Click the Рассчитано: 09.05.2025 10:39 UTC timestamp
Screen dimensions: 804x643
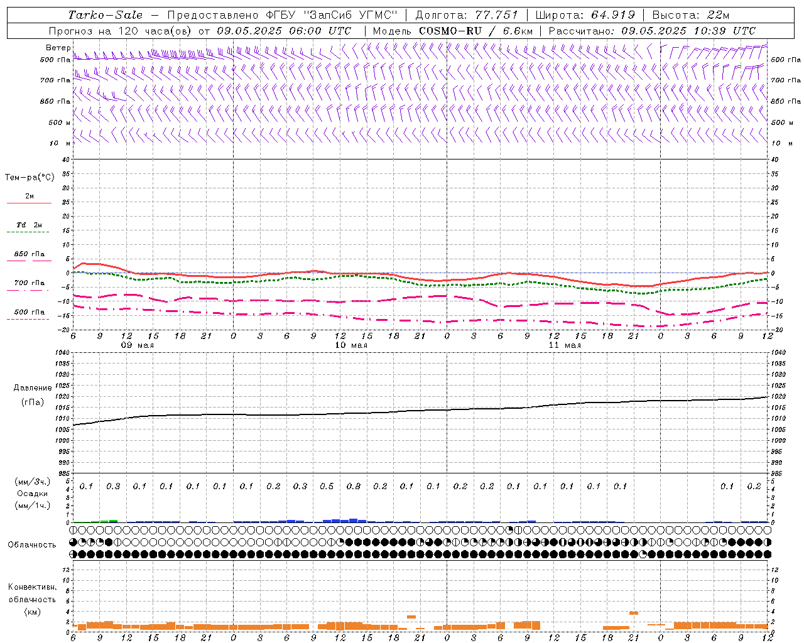point(652,31)
